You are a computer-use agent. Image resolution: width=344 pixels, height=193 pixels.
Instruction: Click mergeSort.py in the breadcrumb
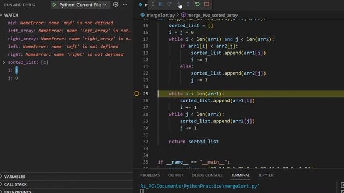pyautogui.click(x=161, y=15)
